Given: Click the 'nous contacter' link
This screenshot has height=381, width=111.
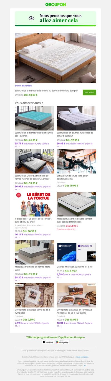Looking at the screenshot, I should pyautogui.click(x=82, y=357).
